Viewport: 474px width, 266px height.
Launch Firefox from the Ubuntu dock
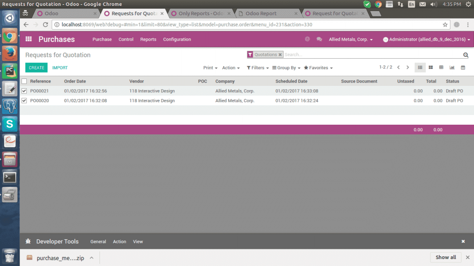click(x=10, y=54)
